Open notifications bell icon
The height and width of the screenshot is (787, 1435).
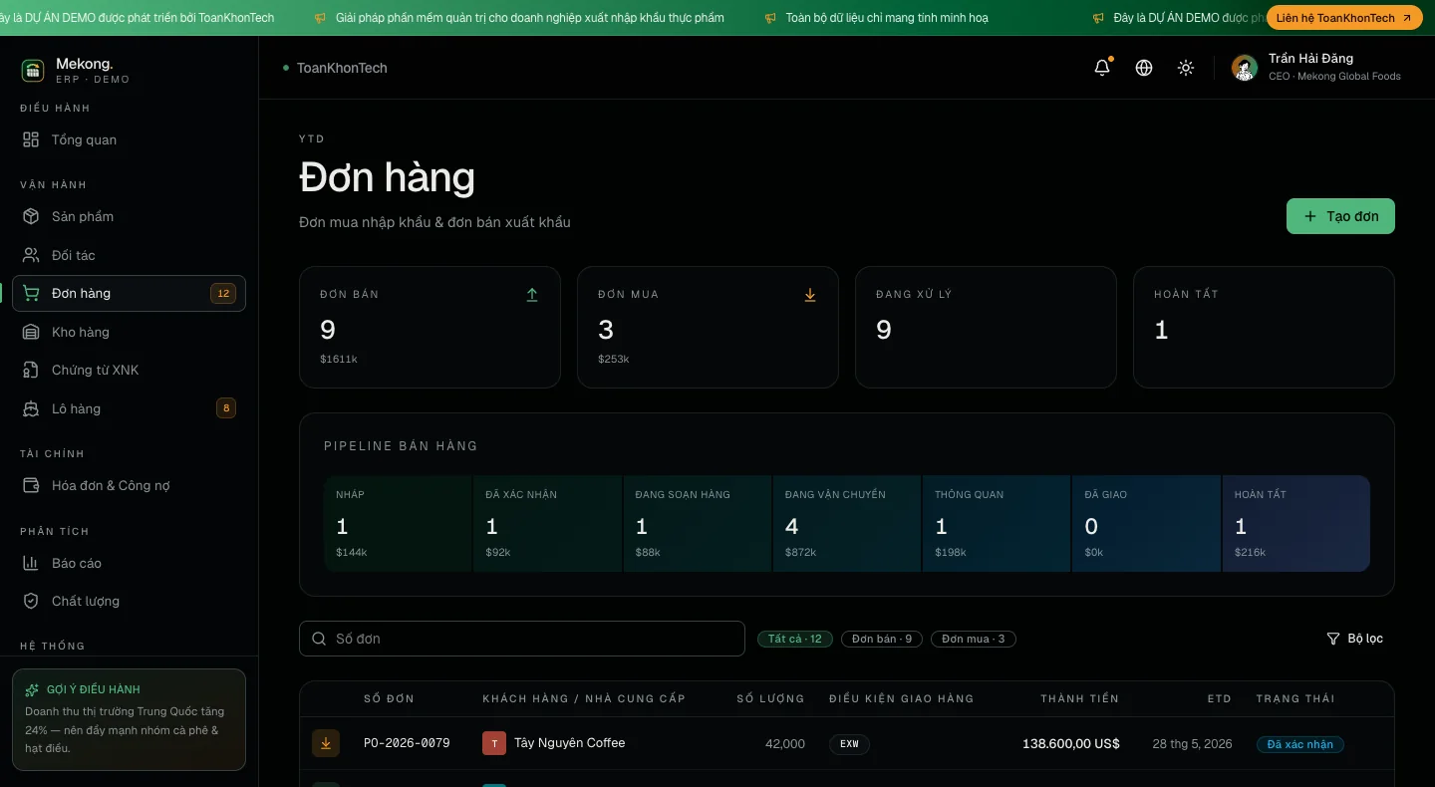pyautogui.click(x=1102, y=68)
